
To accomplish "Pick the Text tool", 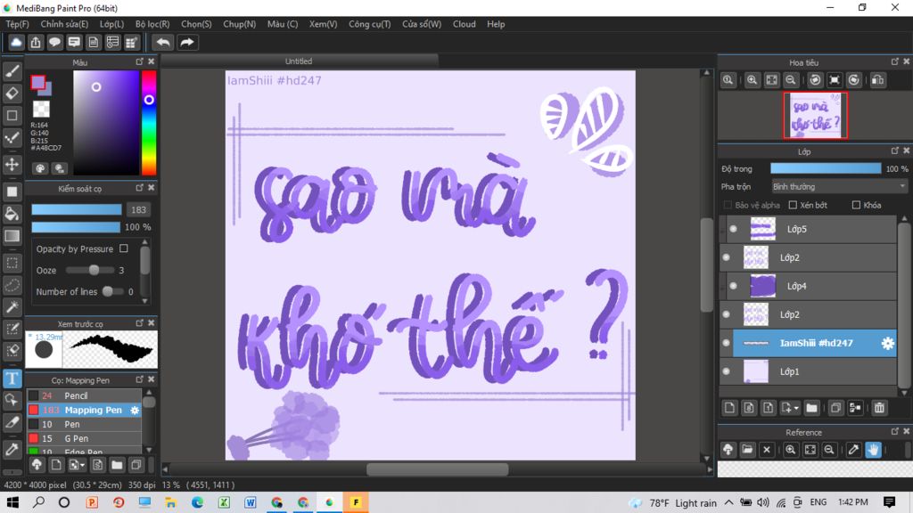I will (x=12, y=379).
